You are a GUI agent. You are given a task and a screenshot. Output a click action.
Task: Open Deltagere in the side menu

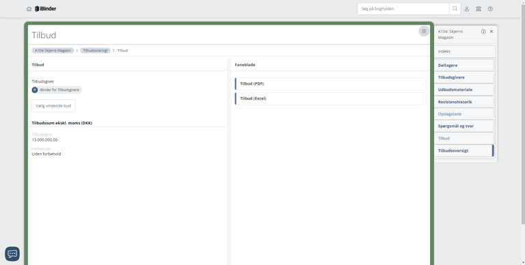click(463, 66)
